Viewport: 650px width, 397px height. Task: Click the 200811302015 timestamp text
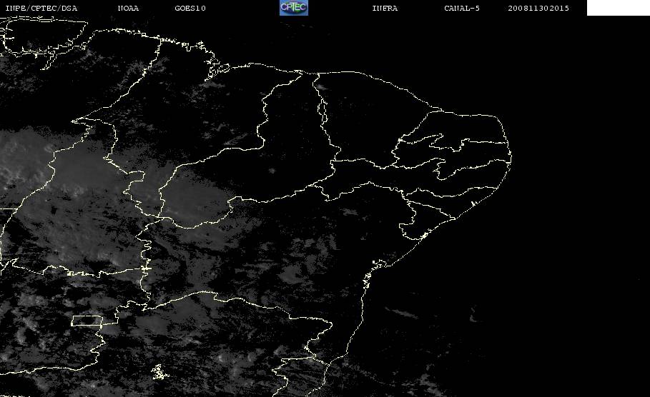point(538,9)
